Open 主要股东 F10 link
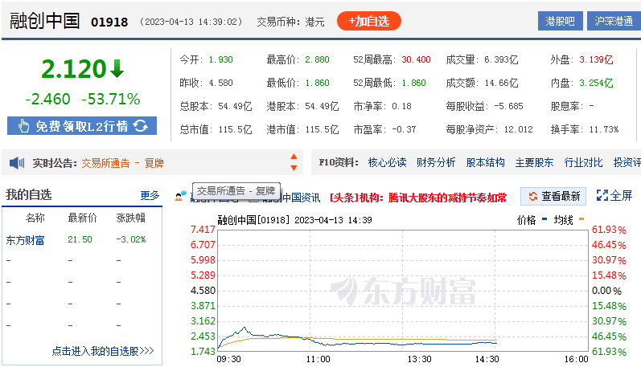 [534, 162]
